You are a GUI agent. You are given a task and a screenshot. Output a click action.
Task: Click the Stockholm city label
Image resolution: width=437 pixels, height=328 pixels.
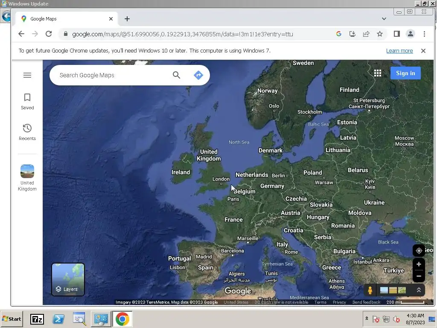tap(309, 112)
